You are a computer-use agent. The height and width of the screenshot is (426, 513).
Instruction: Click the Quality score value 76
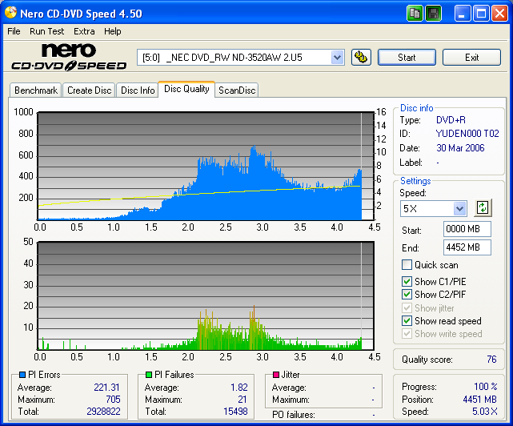(x=491, y=360)
